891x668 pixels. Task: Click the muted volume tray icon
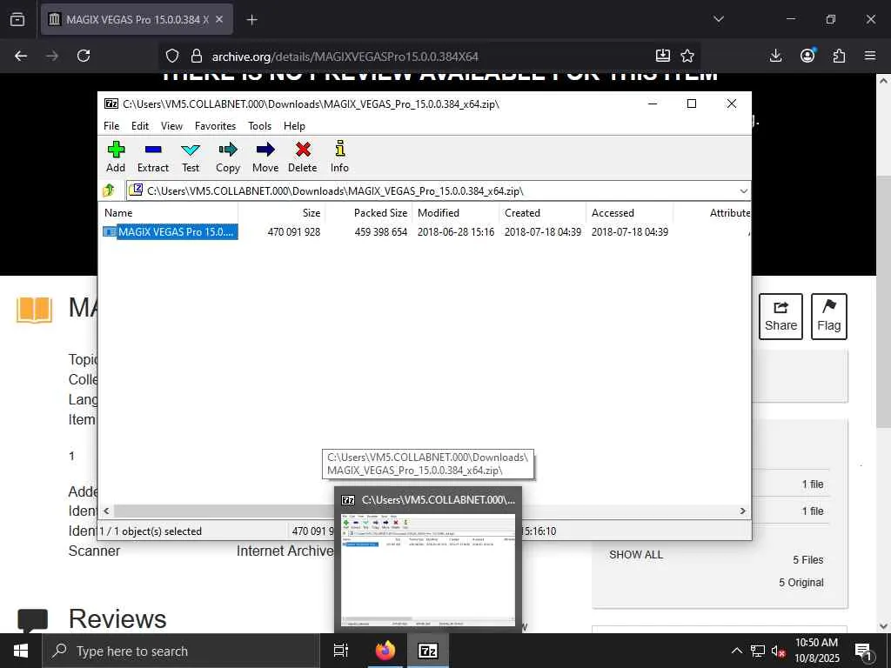coord(777,651)
